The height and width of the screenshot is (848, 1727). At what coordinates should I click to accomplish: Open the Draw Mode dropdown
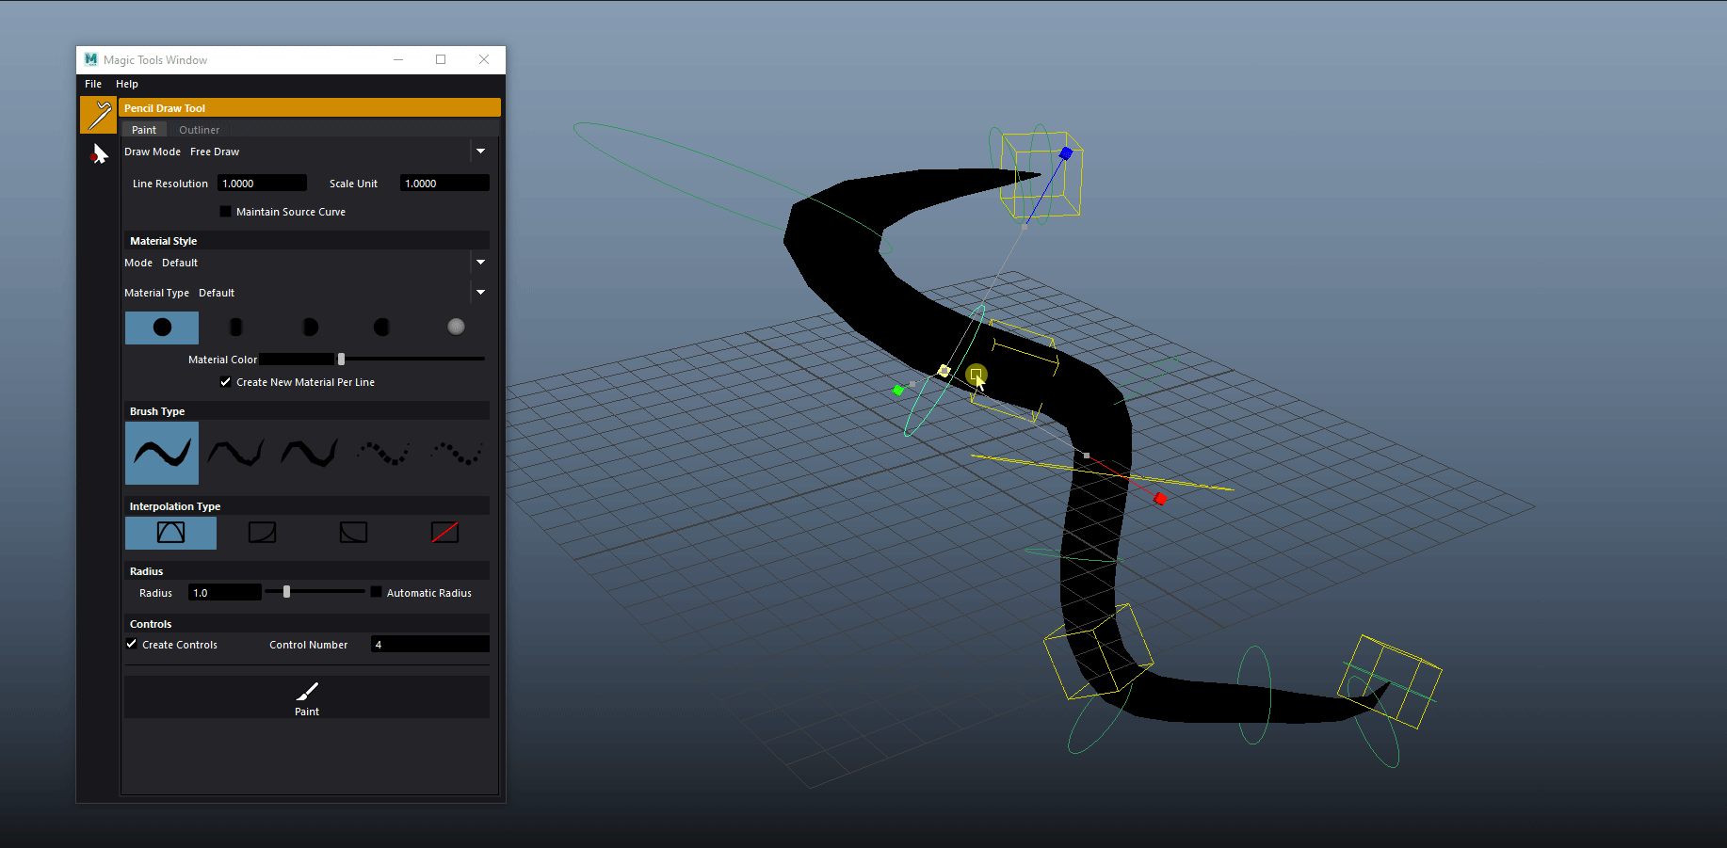[x=480, y=151]
